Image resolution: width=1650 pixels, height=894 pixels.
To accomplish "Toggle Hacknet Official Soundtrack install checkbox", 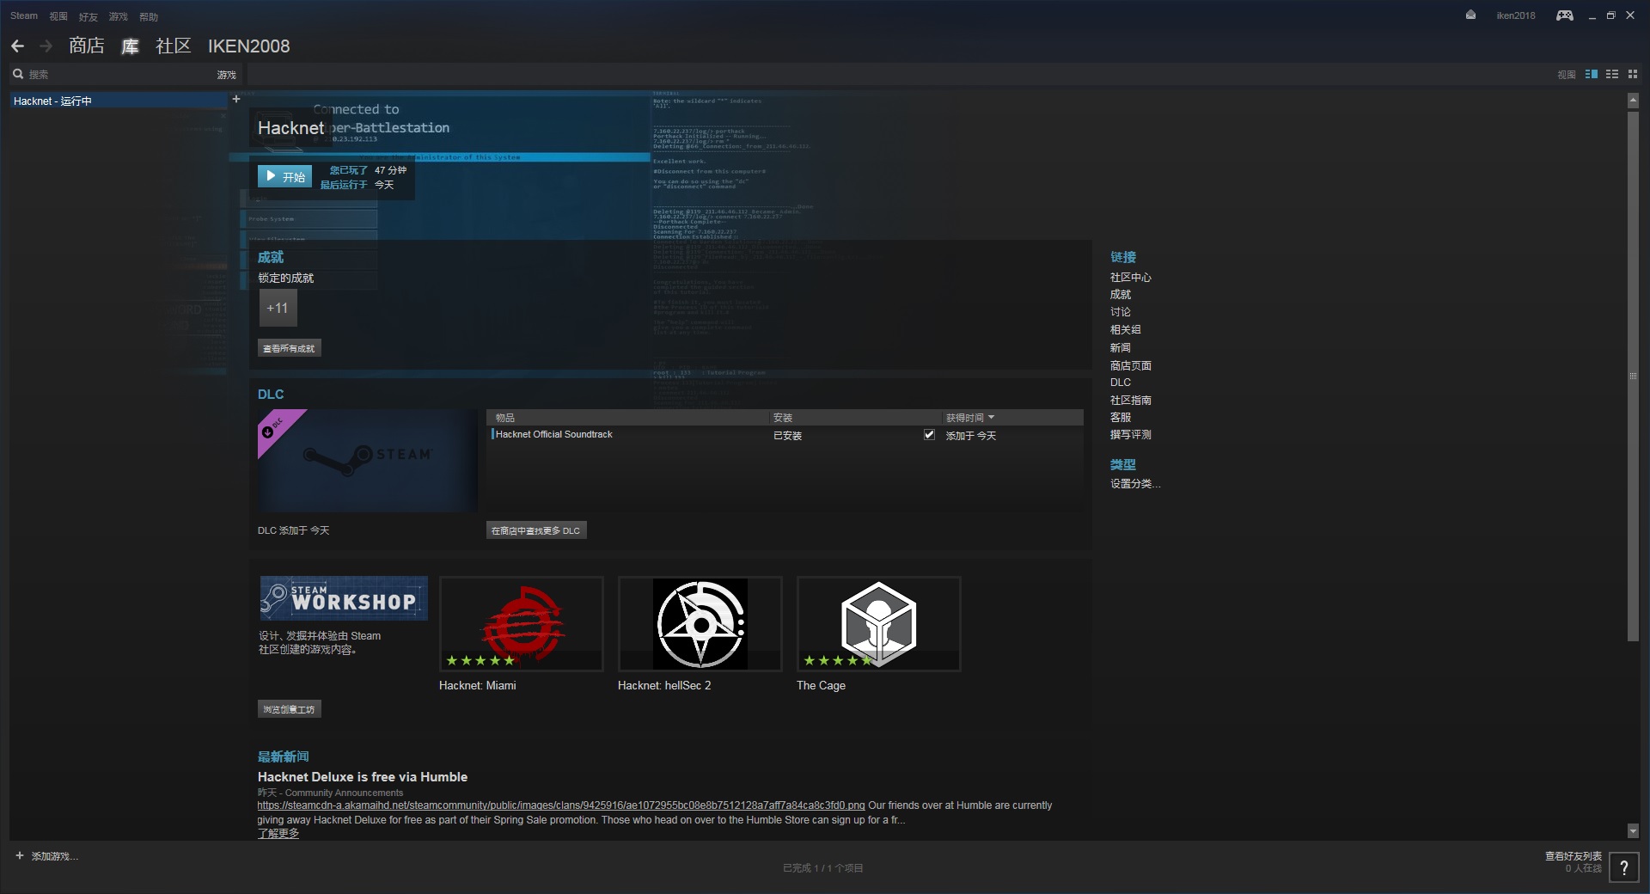I will 929,434.
